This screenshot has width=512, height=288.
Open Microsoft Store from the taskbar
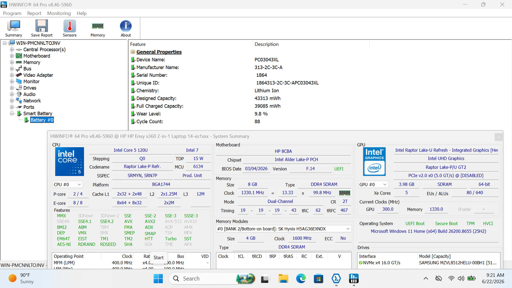pyautogui.click(x=318, y=279)
